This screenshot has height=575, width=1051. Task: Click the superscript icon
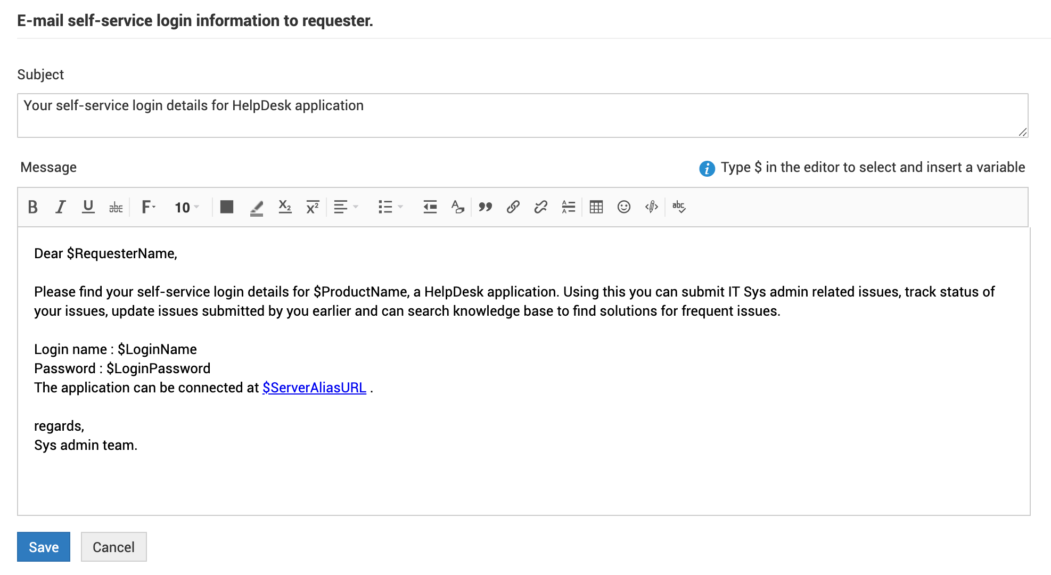coord(313,207)
